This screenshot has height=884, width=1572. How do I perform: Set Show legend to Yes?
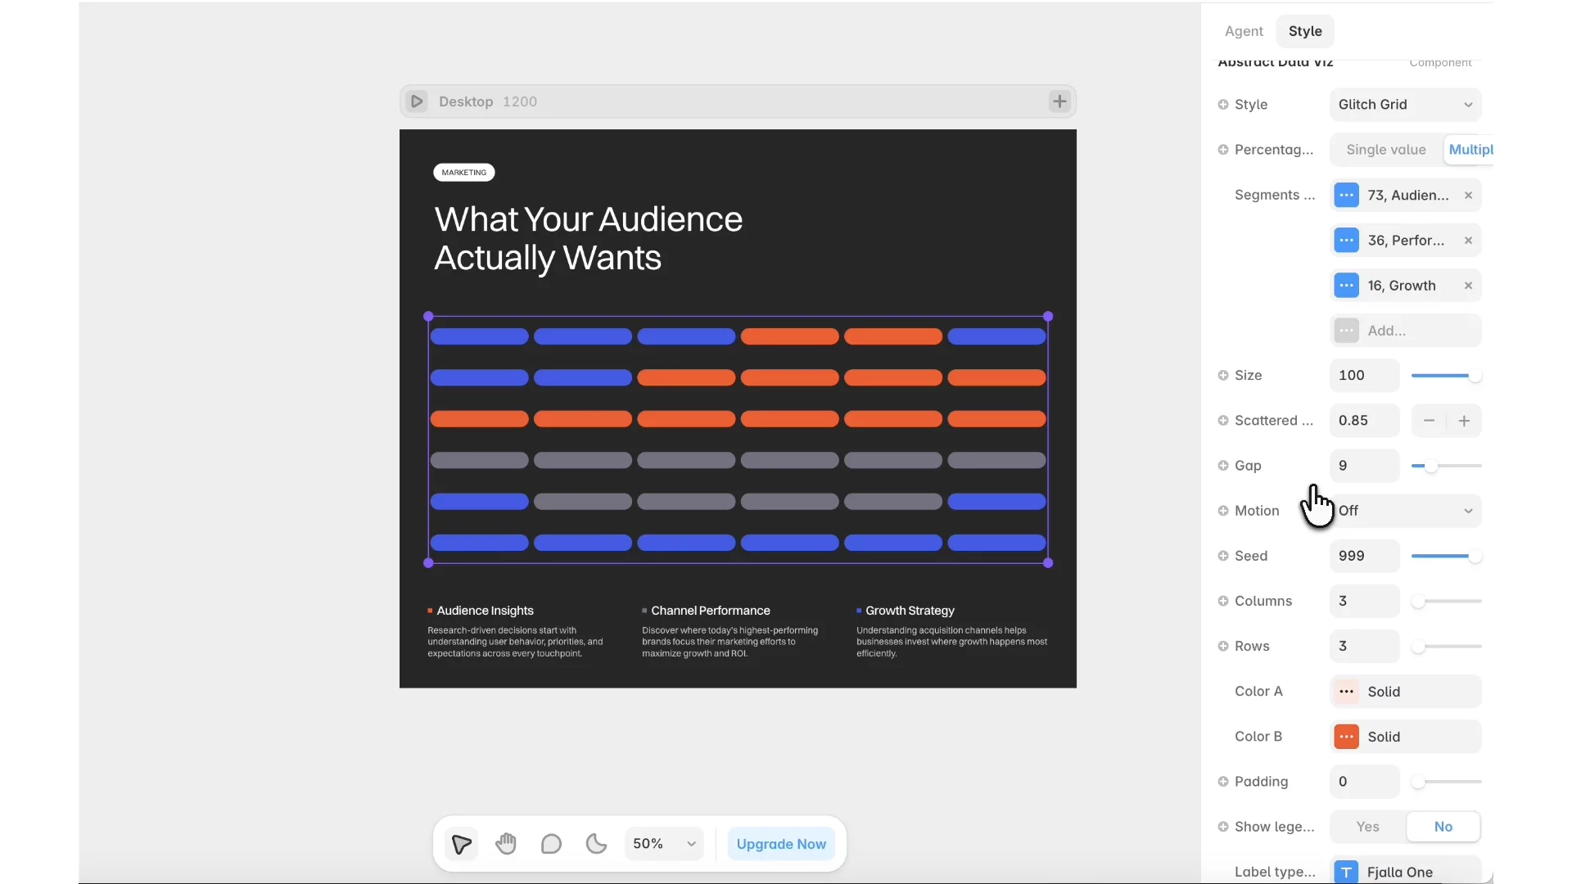(1367, 827)
